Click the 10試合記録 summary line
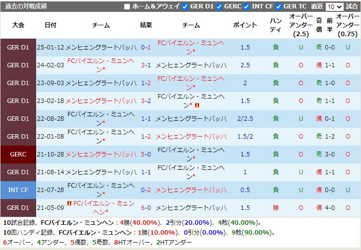The height and width of the screenshot is (250, 361). (132, 223)
